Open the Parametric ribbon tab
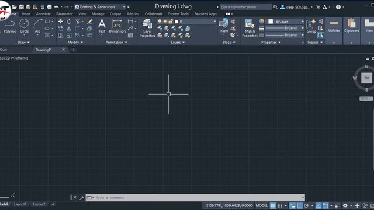Image resolution: width=374 pixels, height=210 pixels. click(64, 14)
